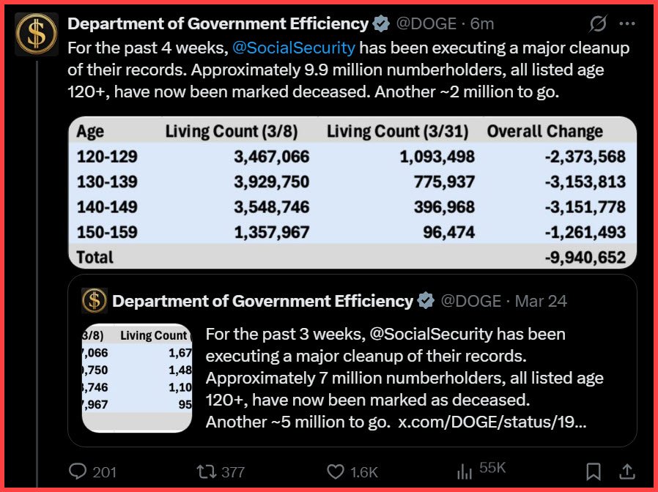Click the small DOGE avatar in quoted post
The image size is (658, 492).
point(95,301)
